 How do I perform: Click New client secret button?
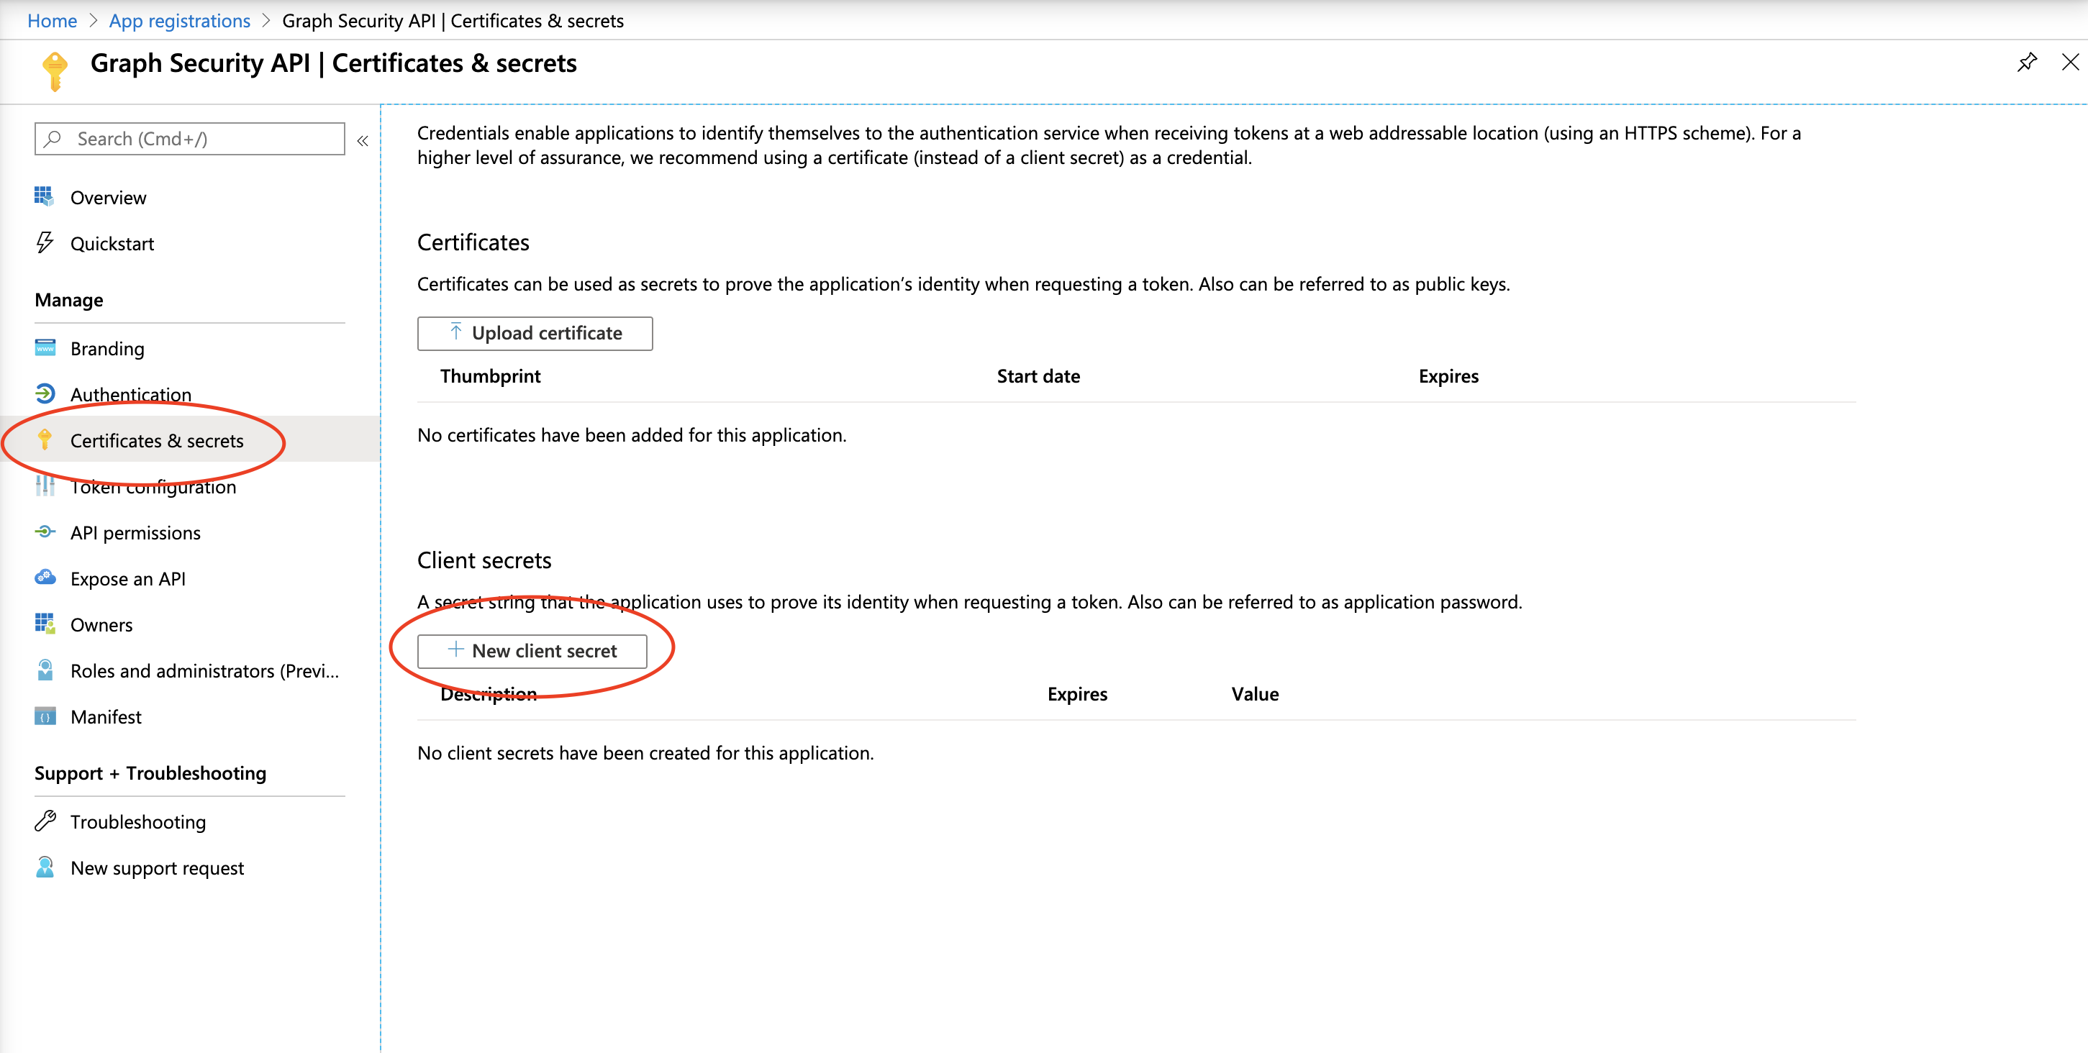coord(532,650)
